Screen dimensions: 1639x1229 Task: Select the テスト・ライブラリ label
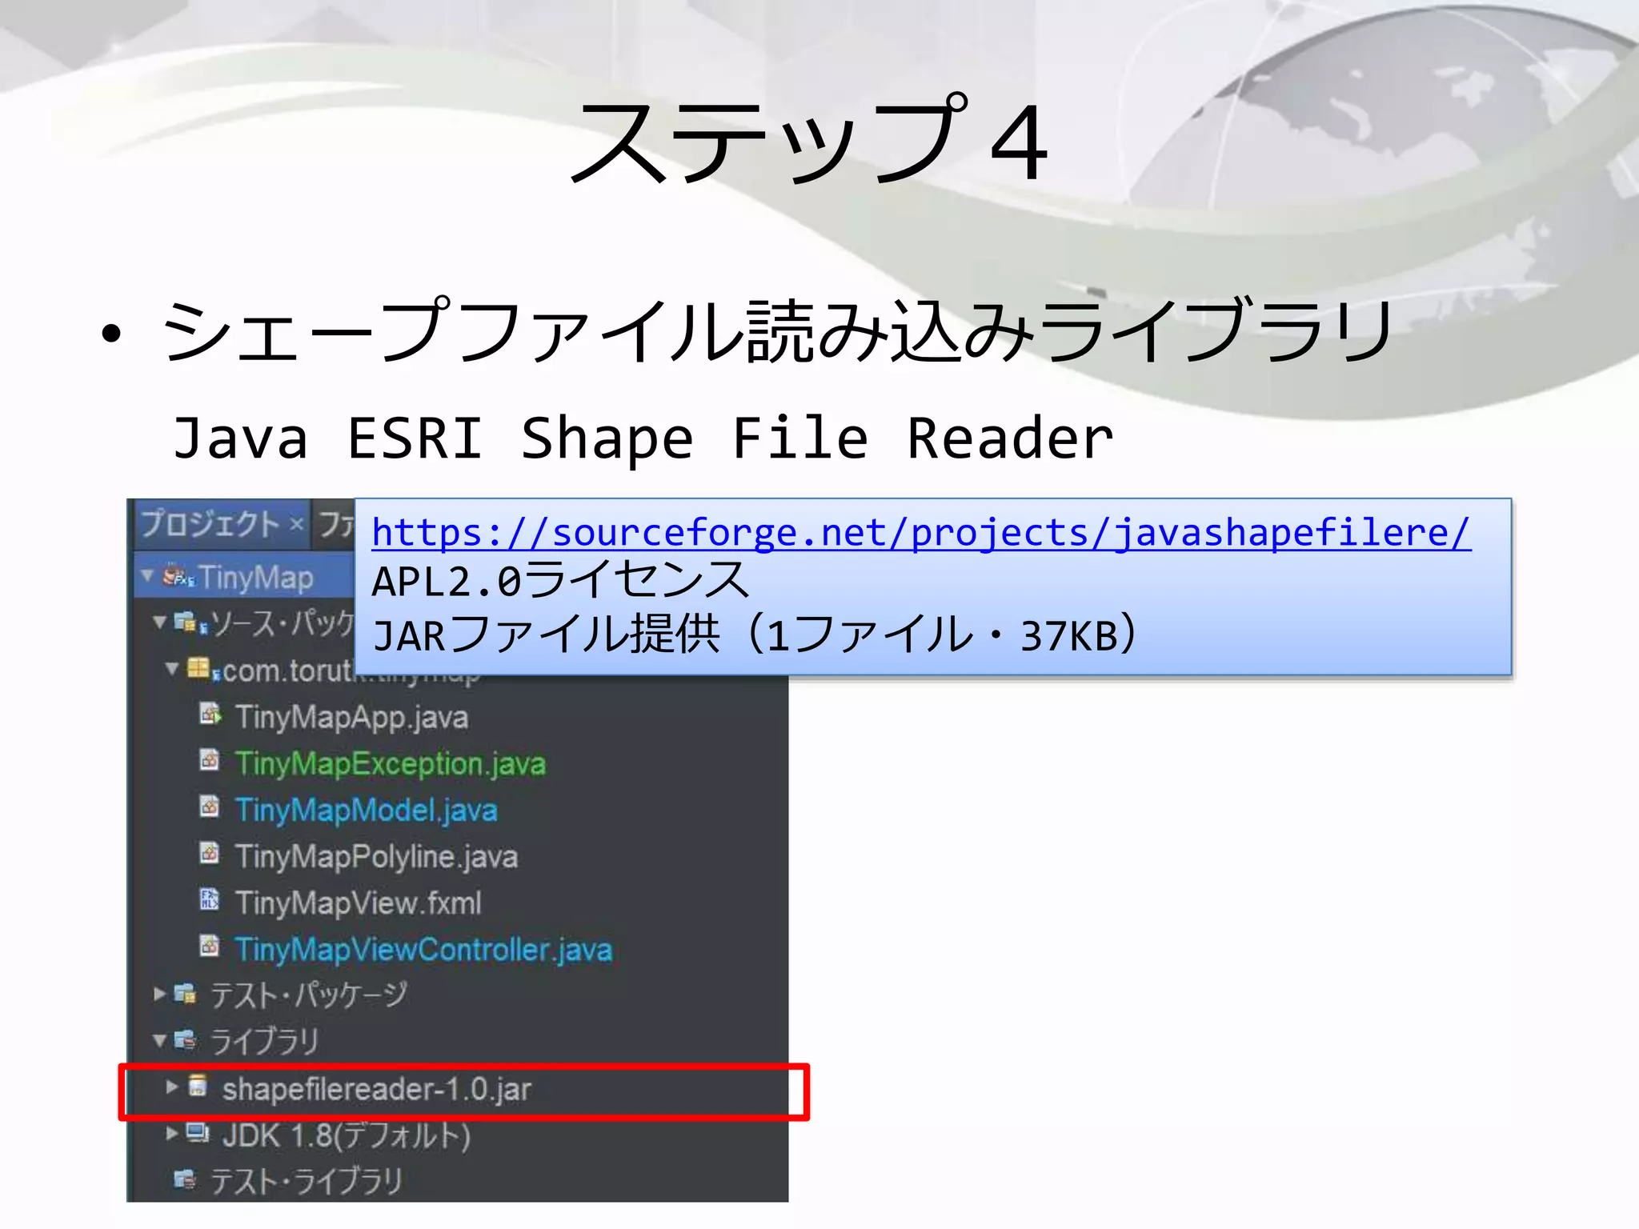tap(306, 1181)
